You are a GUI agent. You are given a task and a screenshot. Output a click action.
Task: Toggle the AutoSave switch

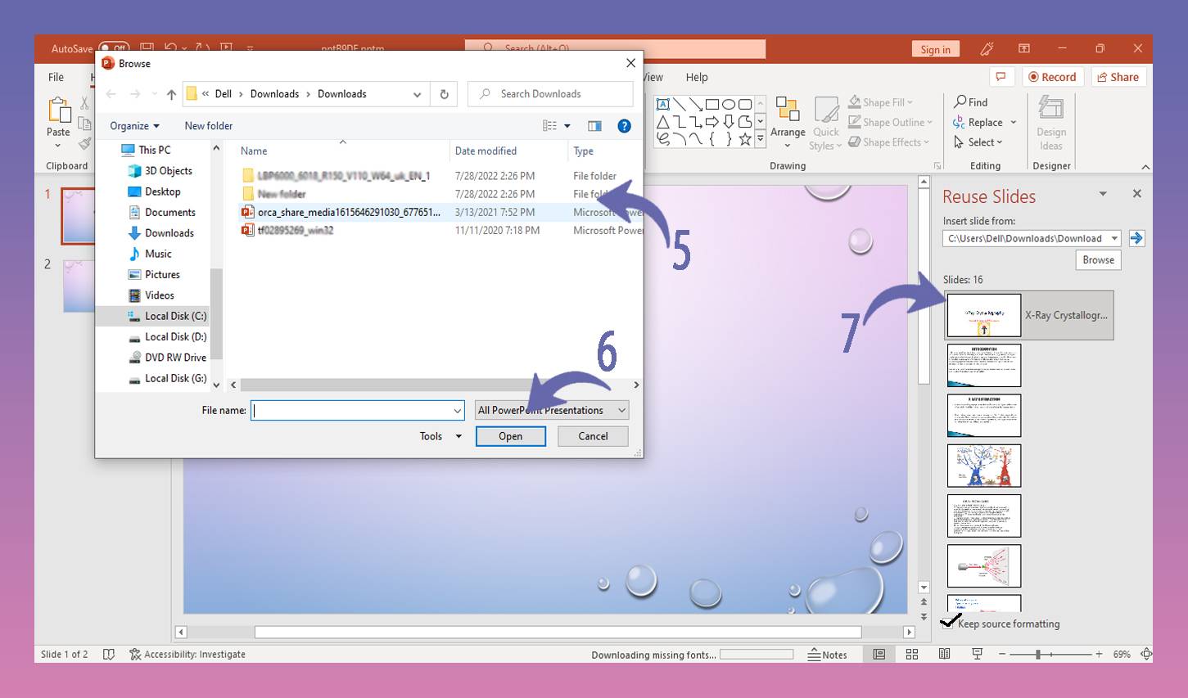click(x=114, y=48)
